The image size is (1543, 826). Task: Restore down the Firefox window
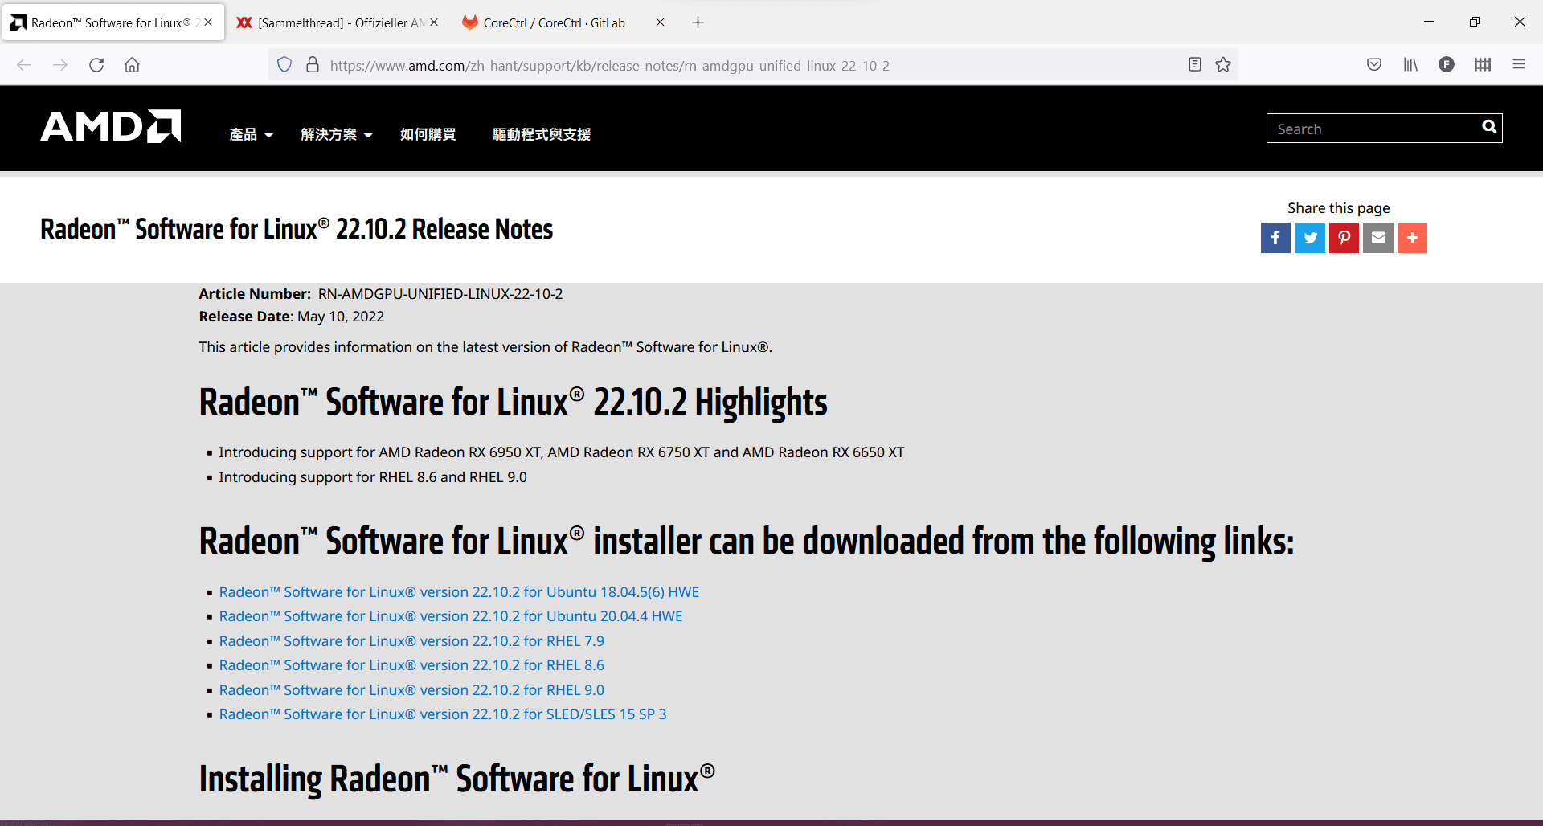pyautogui.click(x=1474, y=22)
